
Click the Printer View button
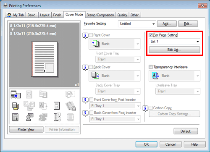[26, 129]
